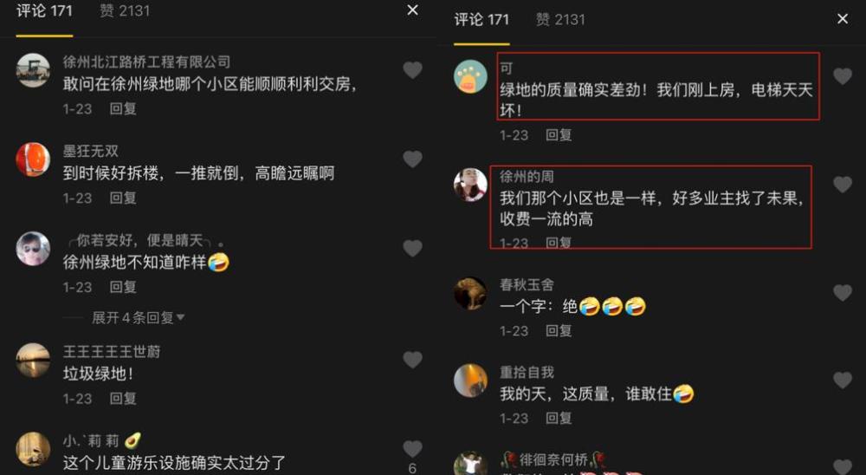
Task: Like 小.`莉 莉's comment with 6 likes
Action: [412, 448]
